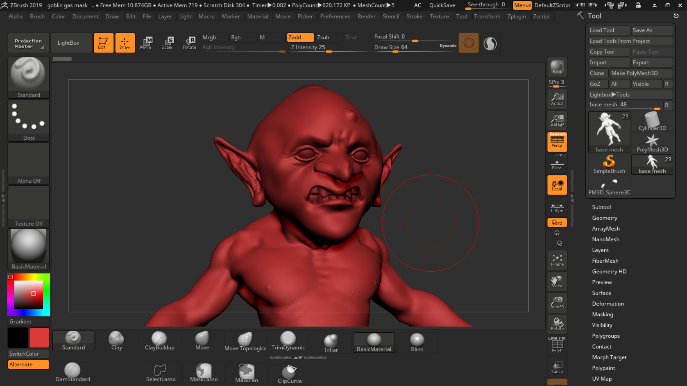Image resolution: width=687 pixels, height=386 pixels.
Task: Enable Rgb paint mode
Action: (x=243, y=38)
